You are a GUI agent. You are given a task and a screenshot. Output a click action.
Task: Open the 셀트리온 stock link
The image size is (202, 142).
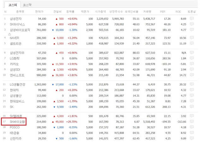(x=16, y=43)
